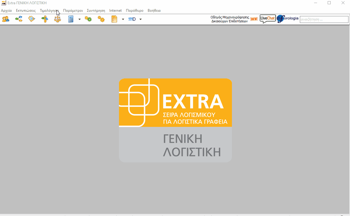Image resolution: width=350 pixels, height=216 pixels.
Task: Open the LiveChat support button
Action: pos(268,19)
